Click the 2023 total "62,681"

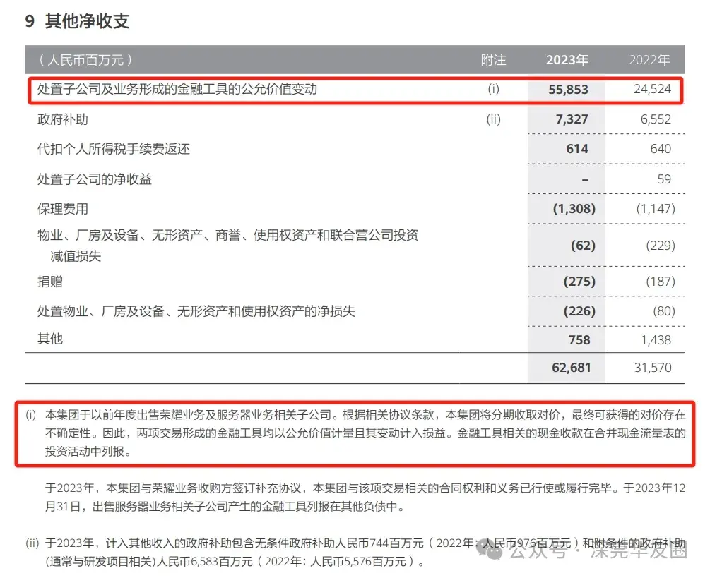[572, 368]
